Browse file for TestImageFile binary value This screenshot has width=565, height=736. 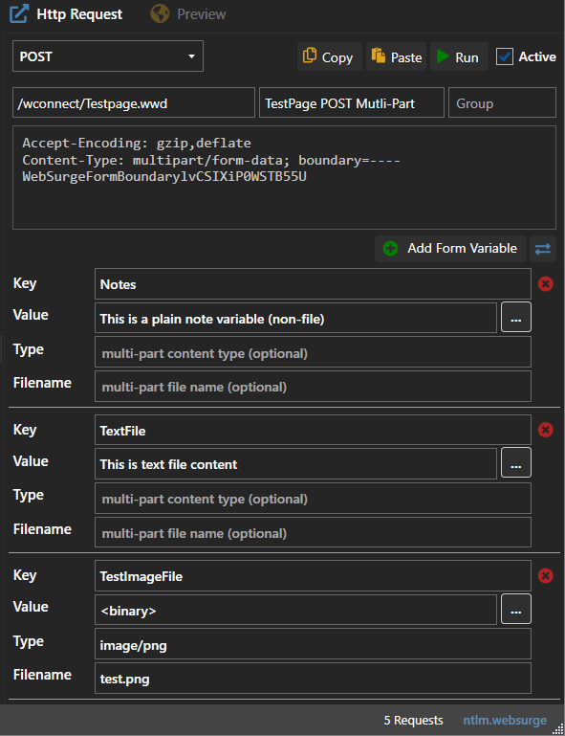pyautogui.click(x=516, y=609)
